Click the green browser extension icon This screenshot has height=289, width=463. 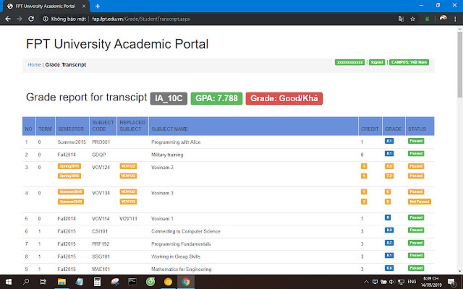(x=427, y=19)
